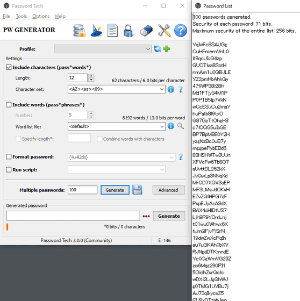Open the password manager database icon
The image size is (300, 301).
pyautogui.click(x=80, y=31)
